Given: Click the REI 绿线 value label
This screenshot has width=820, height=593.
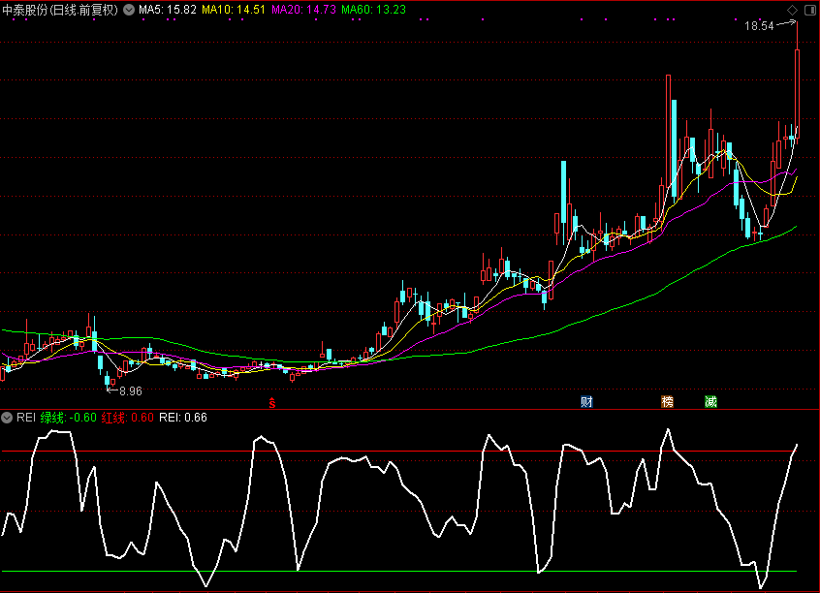Looking at the screenshot, I should [68, 418].
